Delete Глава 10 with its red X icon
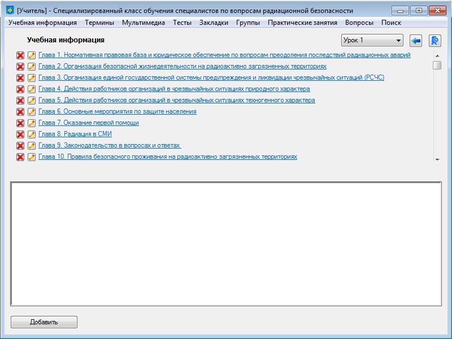 (x=20, y=157)
